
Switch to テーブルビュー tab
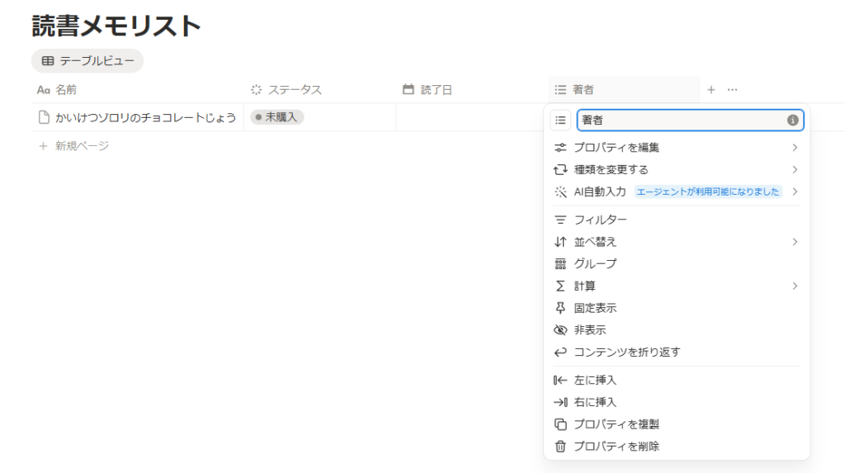click(x=87, y=60)
